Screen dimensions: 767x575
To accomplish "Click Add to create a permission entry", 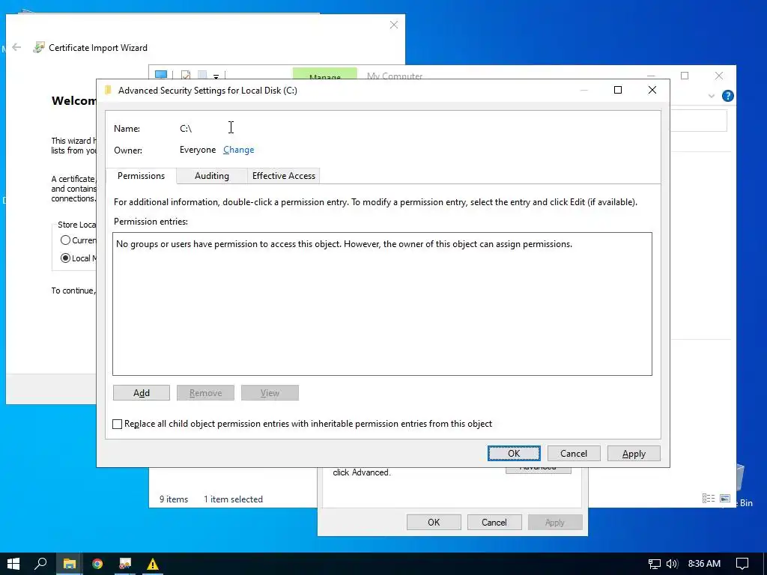I will point(142,392).
